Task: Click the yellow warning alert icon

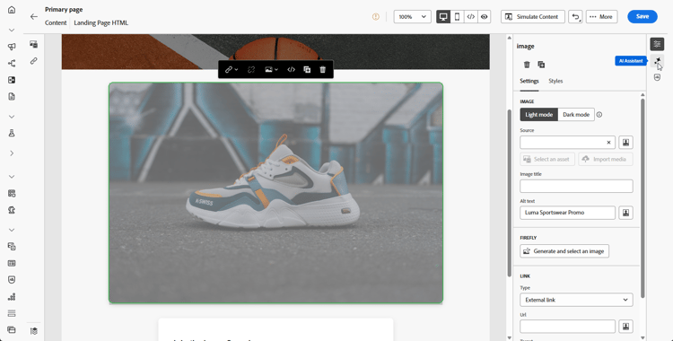Action: [376, 17]
